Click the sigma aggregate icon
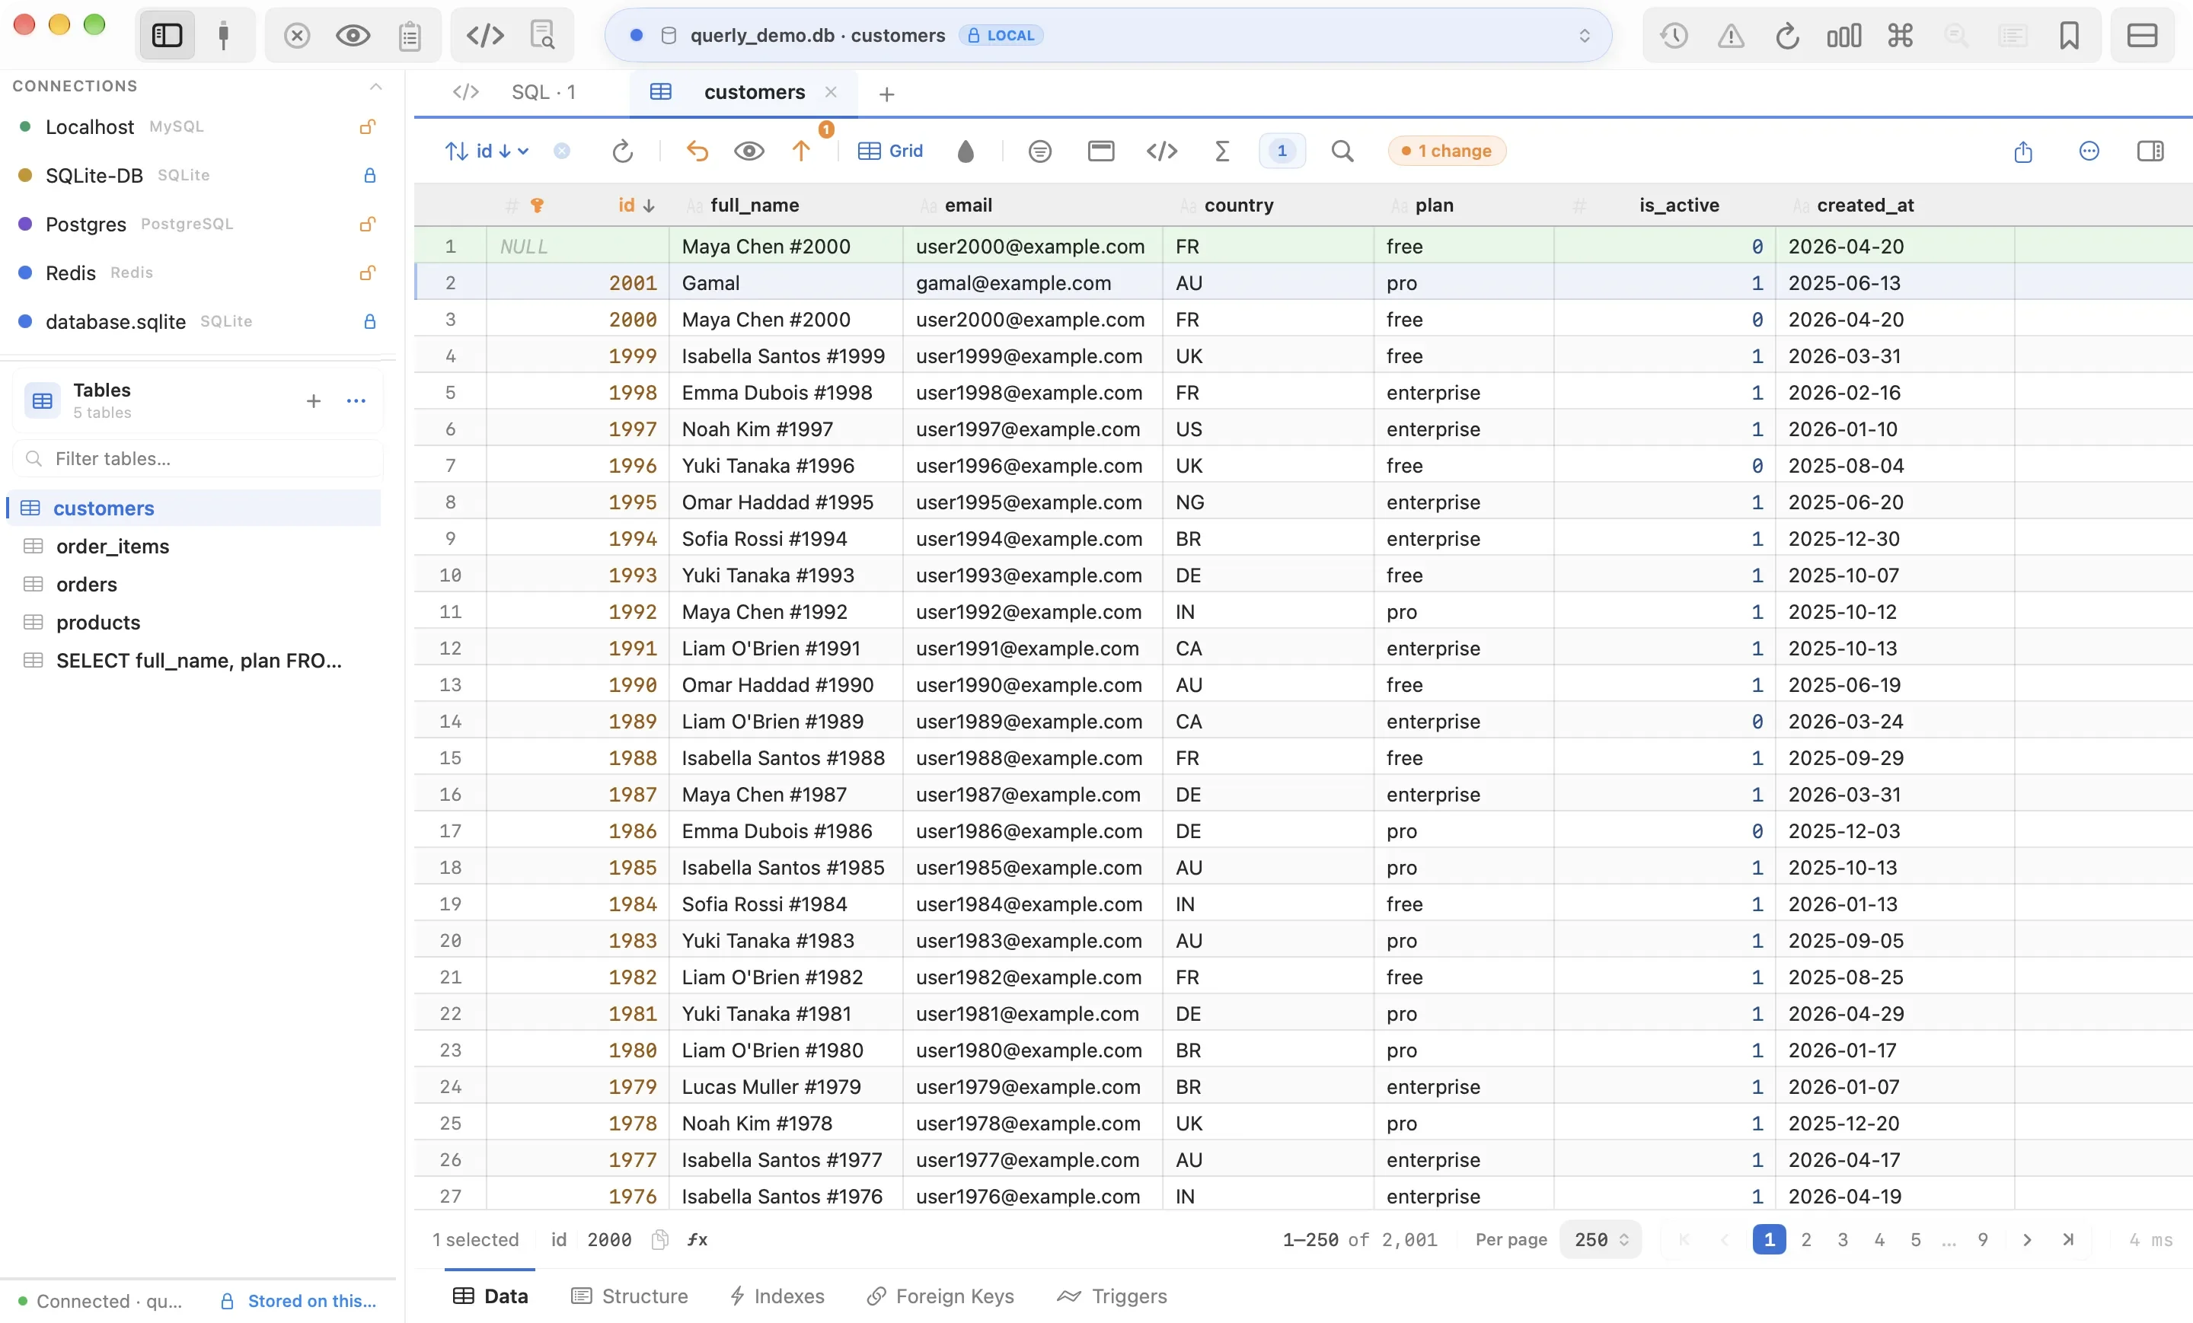The height and width of the screenshot is (1323, 2193). (x=1222, y=151)
